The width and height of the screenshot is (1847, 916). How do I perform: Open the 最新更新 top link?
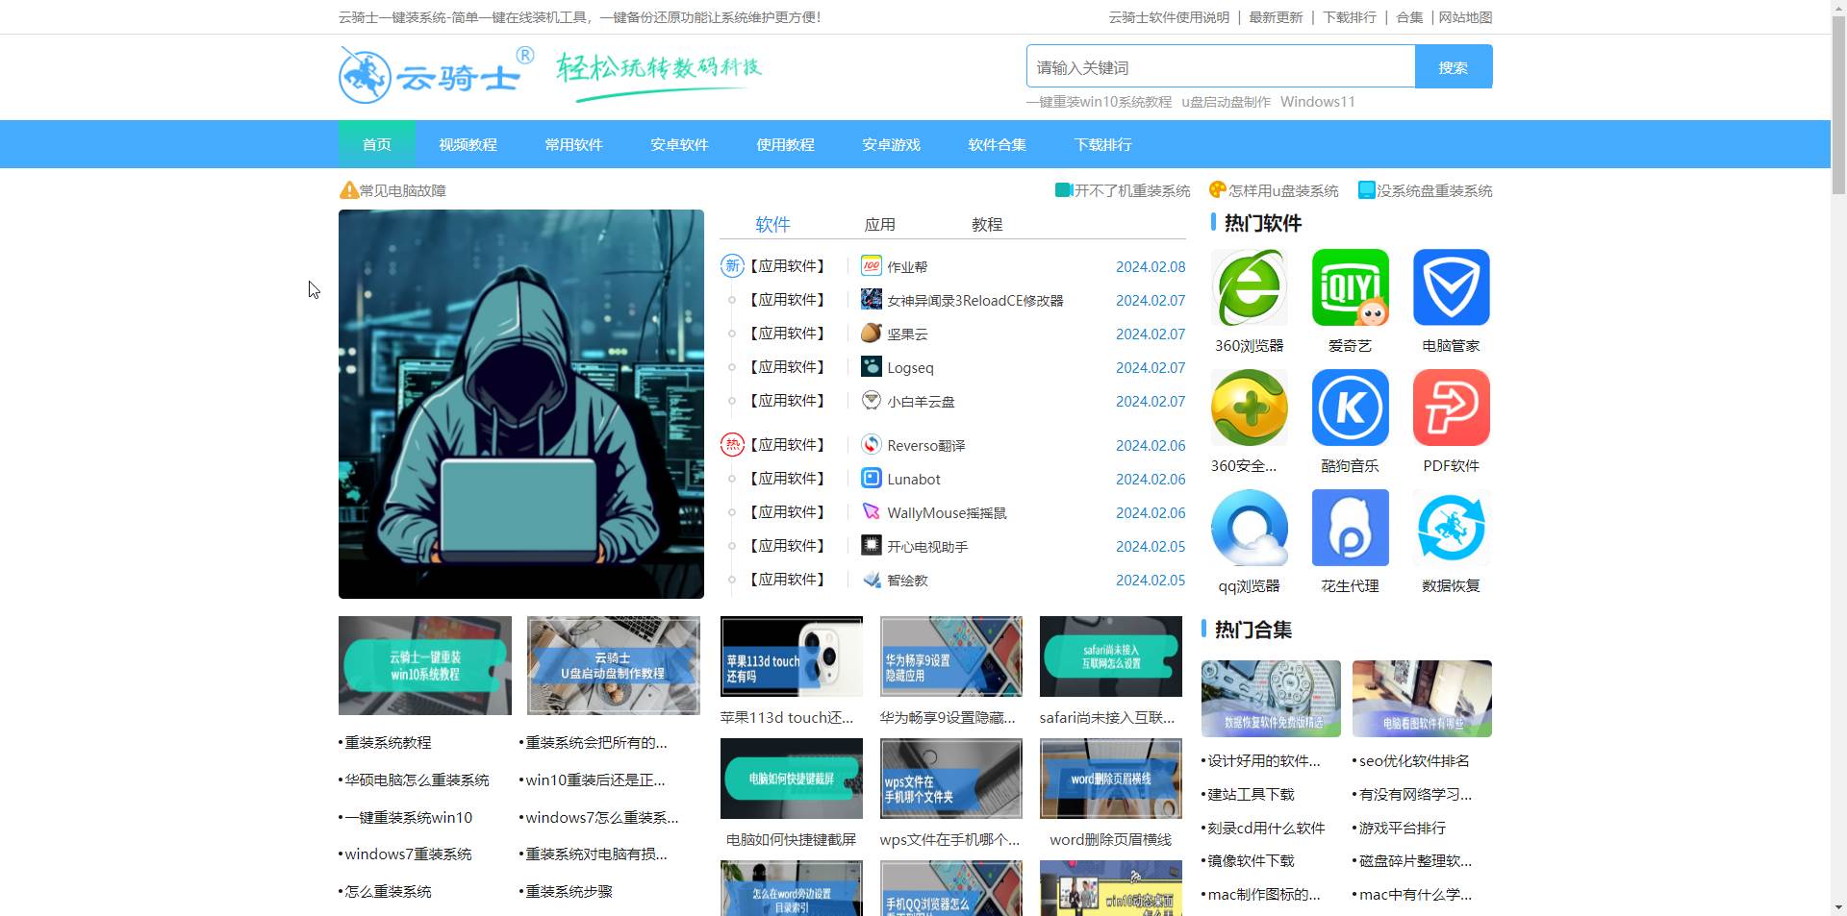point(1276,17)
